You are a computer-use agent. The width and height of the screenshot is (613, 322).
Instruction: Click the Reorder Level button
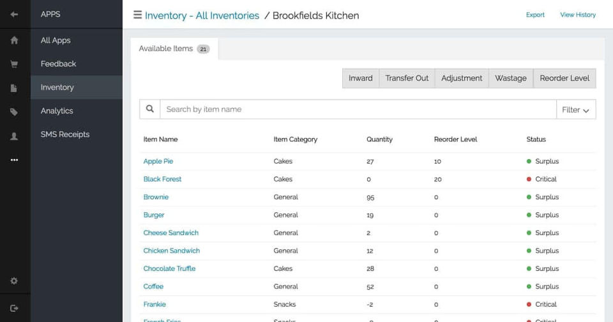click(564, 79)
